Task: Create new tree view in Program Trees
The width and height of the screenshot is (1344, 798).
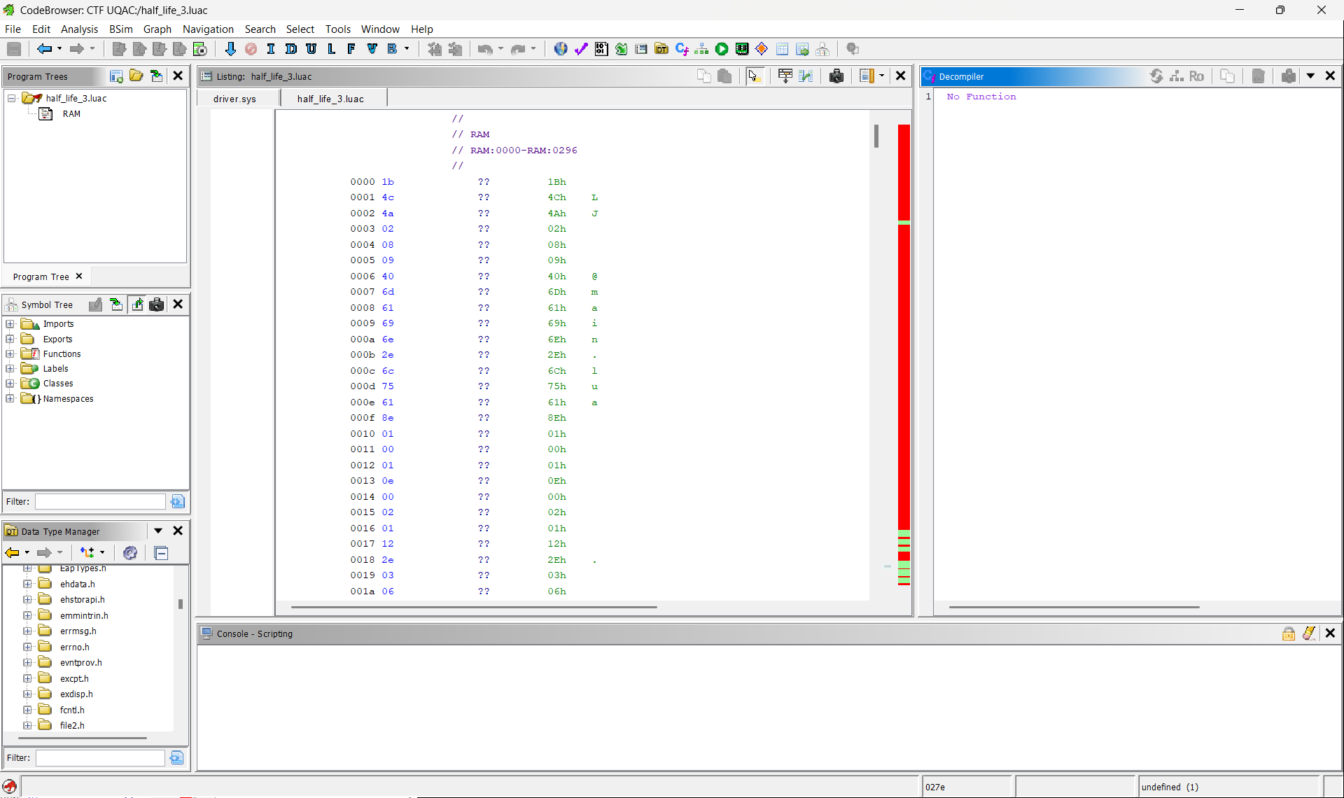Action: pos(116,76)
